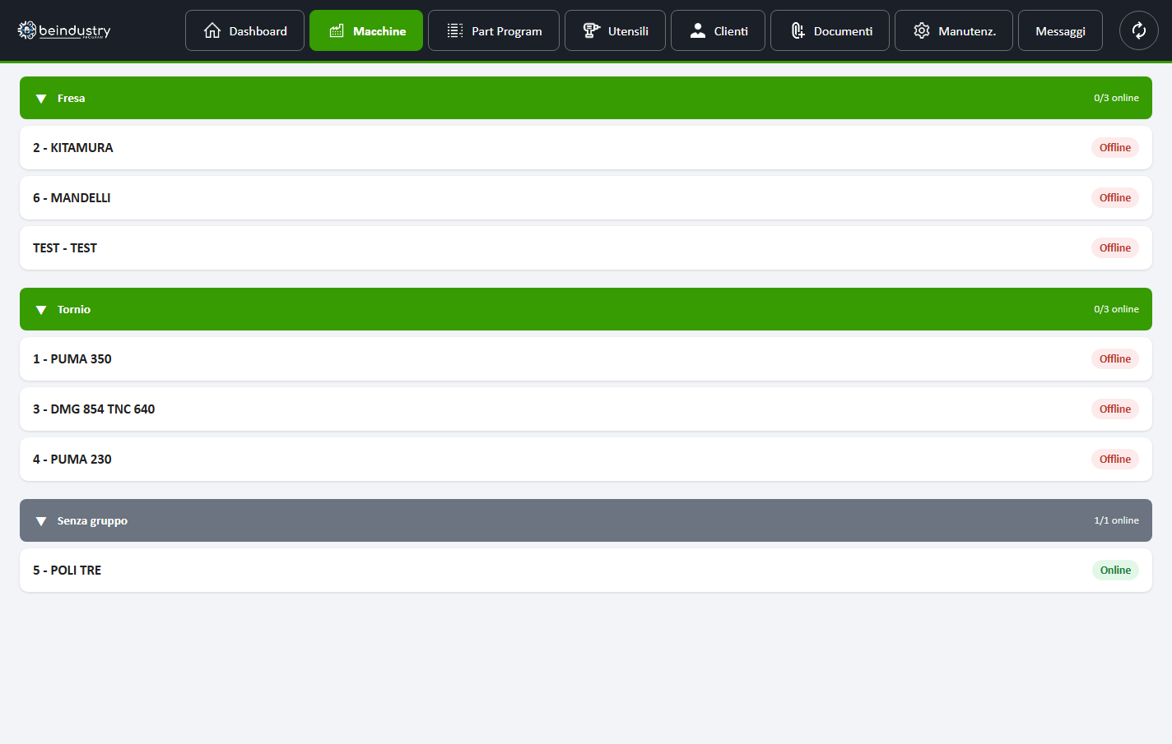Open the Utensili label in navigation
The image size is (1172, 744).
click(628, 31)
